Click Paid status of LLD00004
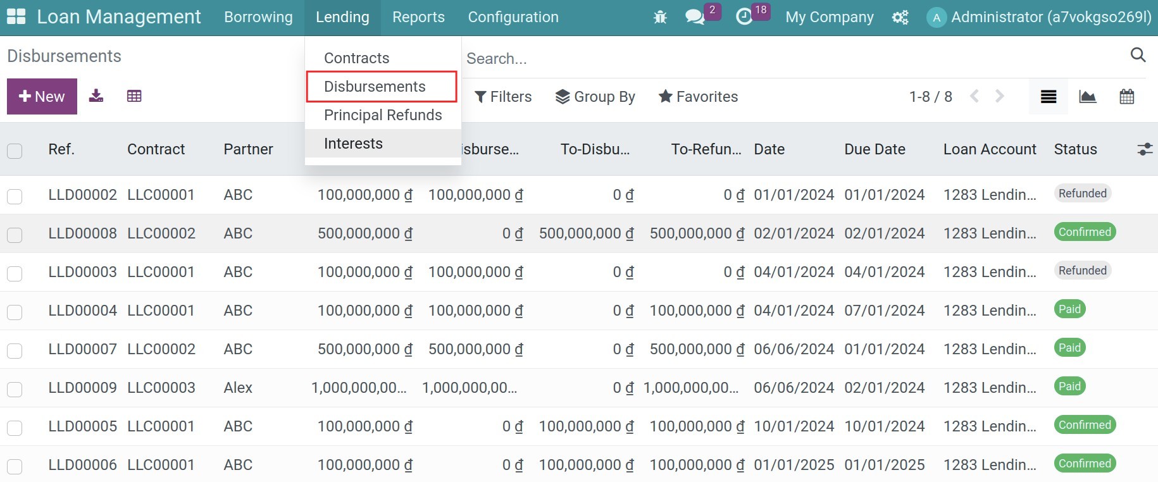 (x=1069, y=309)
